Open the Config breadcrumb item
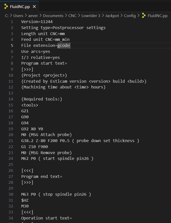This screenshot has height=223, width=171. [x=130, y=16]
